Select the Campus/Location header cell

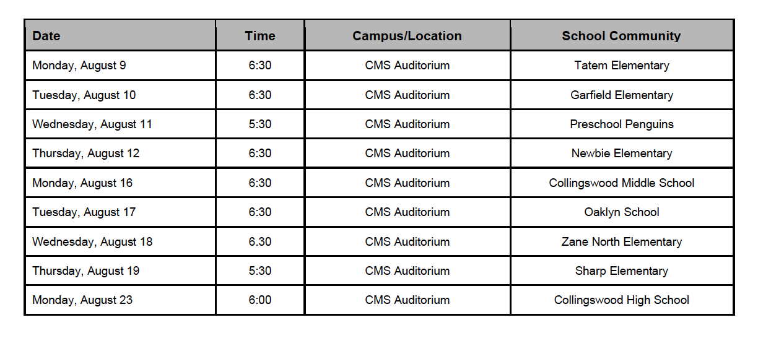click(407, 35)
